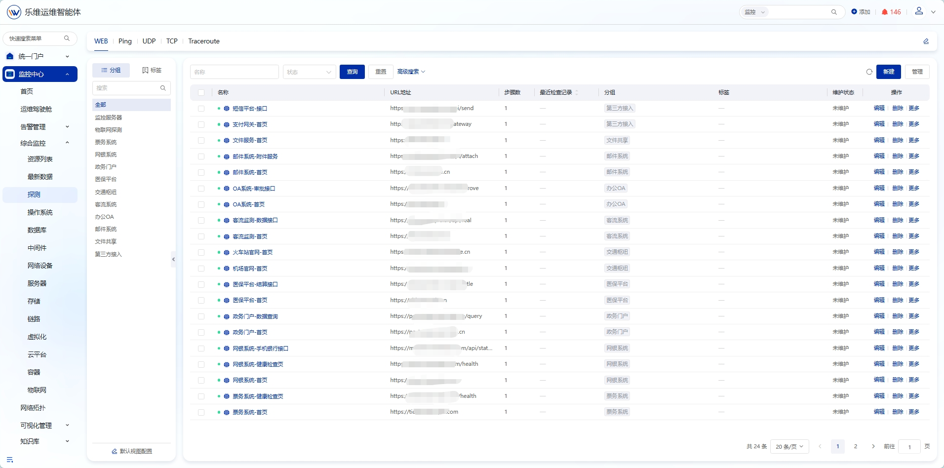Expand the 高级搜索 advanced search

(411, 72)
